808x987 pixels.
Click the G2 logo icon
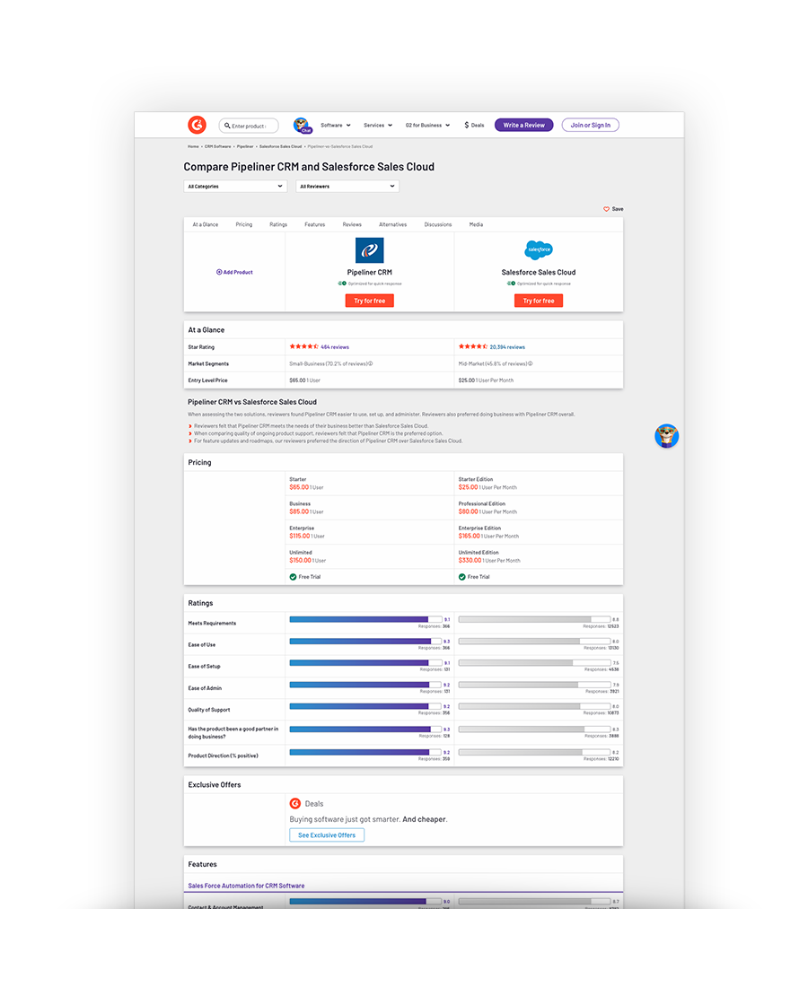tap(197, 125)
